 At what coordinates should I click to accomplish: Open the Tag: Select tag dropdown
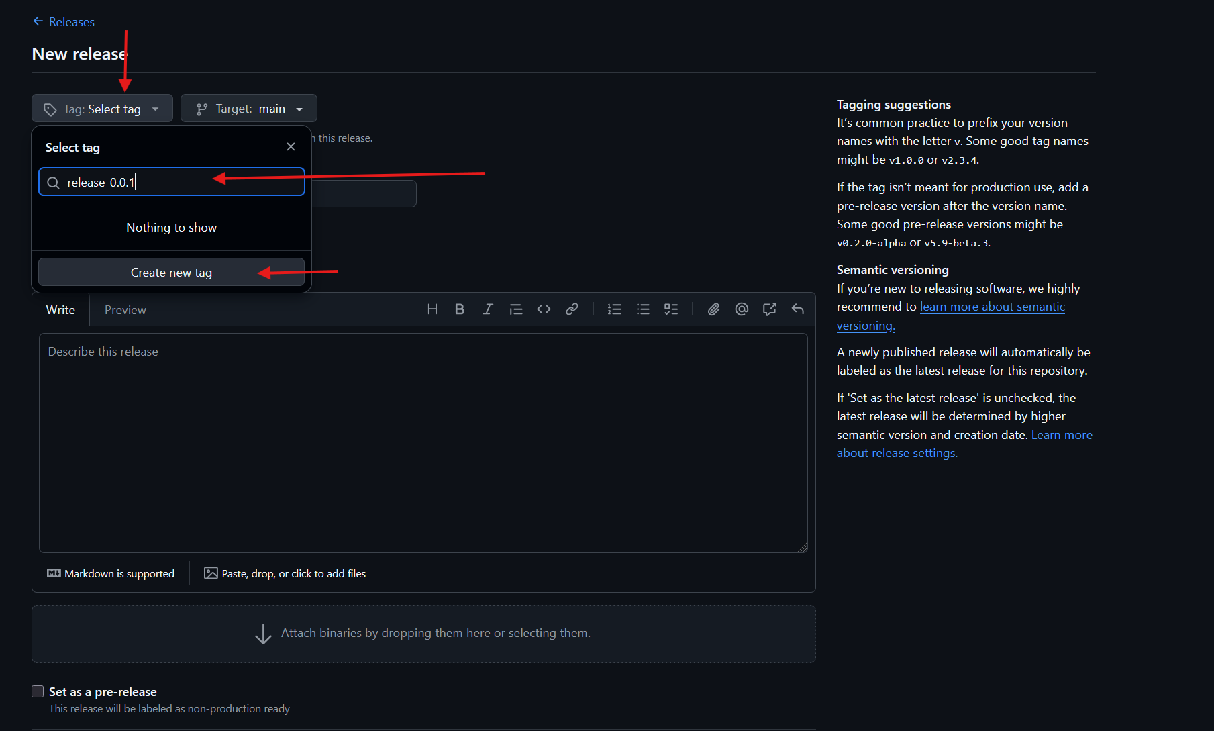coord(102,109)
